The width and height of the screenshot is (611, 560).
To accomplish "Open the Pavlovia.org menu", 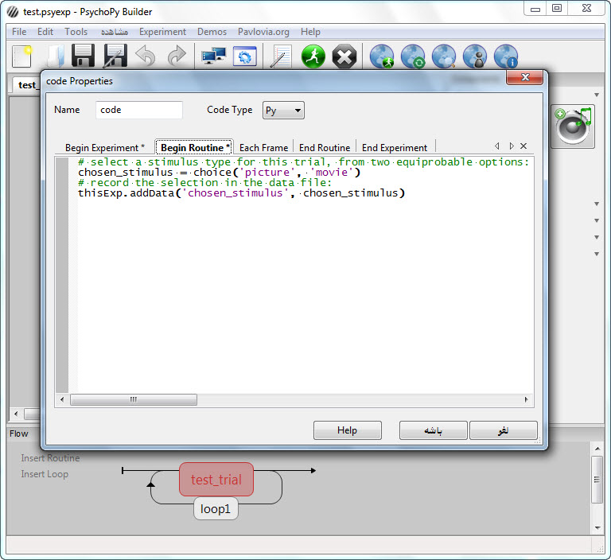I will pos(264,32).
